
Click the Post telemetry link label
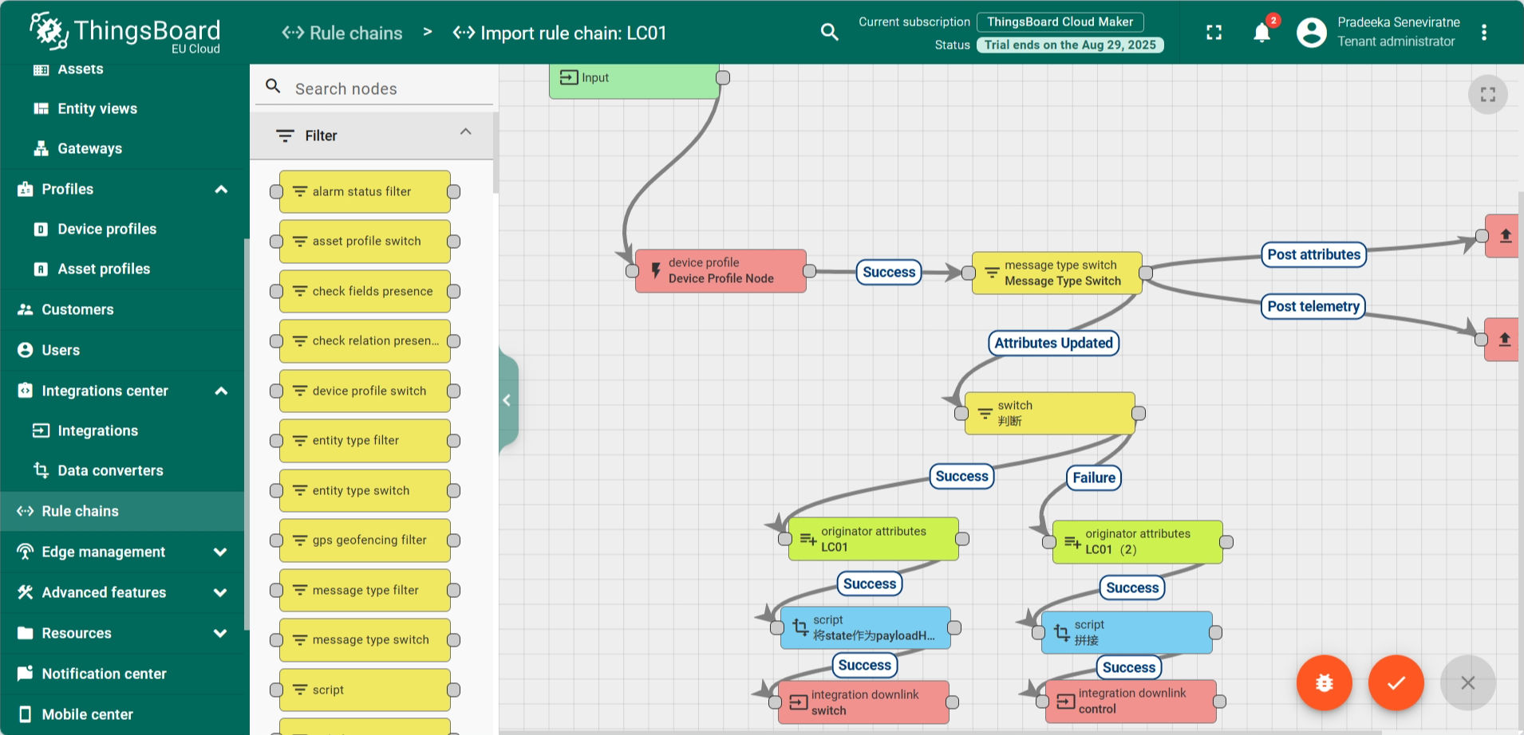(x=1313, y=306)
